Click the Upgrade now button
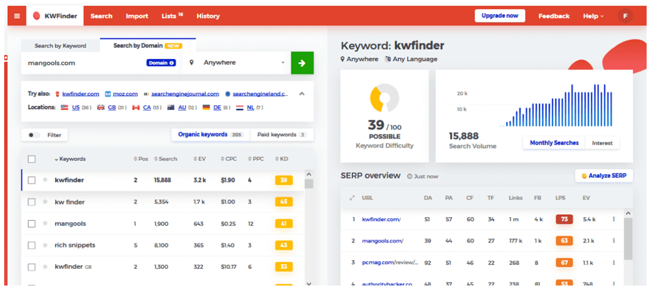Screen dimensions: 649x298 [500, 15]
